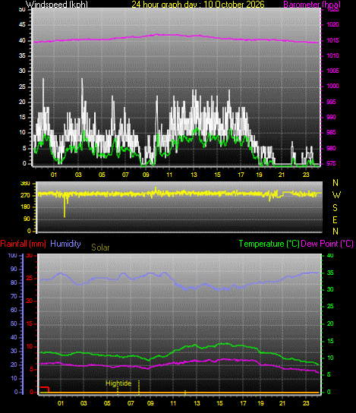Click the "Humidity" legend label
This screenshot has height=413, width=356.
(65, 244)
